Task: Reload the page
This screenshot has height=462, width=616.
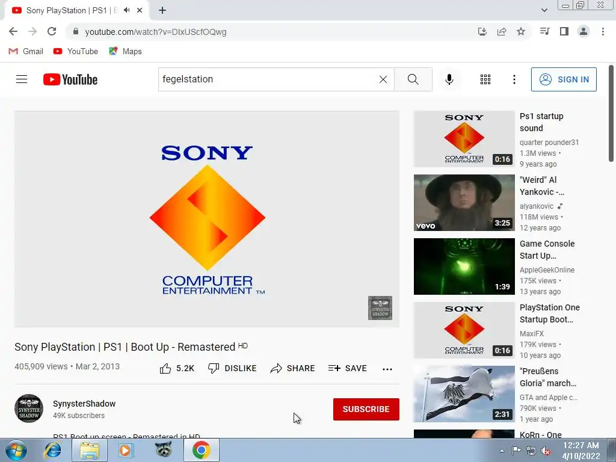Action: pos(52,31)
